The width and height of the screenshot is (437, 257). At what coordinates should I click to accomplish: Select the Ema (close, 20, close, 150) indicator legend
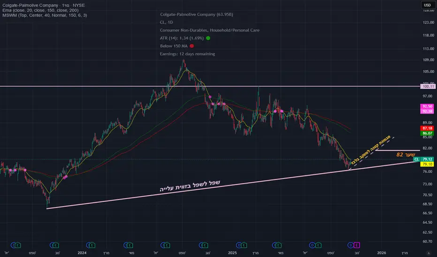40,10
